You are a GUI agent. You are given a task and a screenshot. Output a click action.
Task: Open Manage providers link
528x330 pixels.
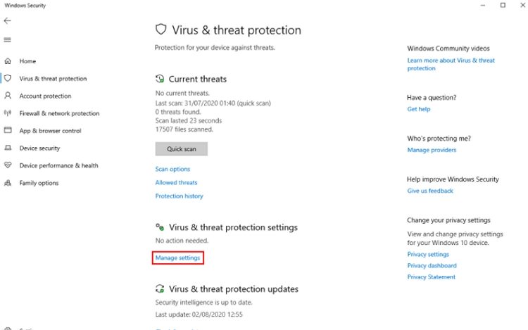click(x=432, y=150)
